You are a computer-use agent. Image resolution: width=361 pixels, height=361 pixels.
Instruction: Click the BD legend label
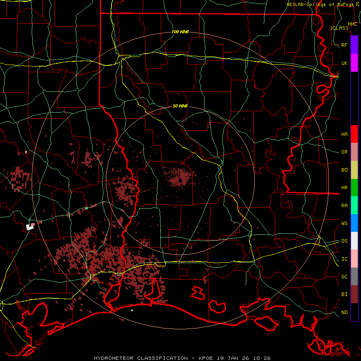[x=345, y=170]
